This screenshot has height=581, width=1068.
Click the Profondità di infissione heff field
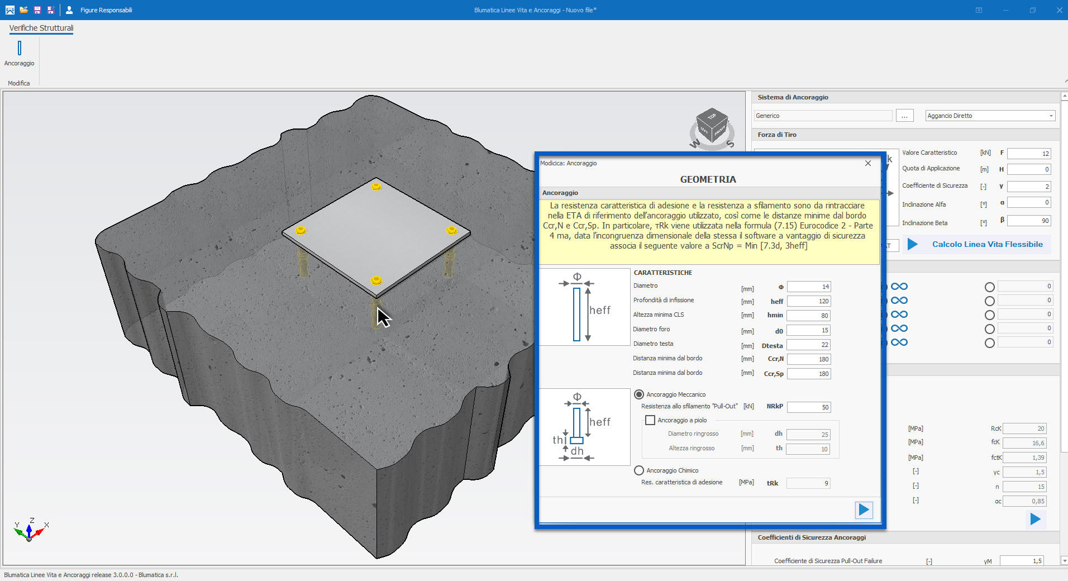point(808,301)
